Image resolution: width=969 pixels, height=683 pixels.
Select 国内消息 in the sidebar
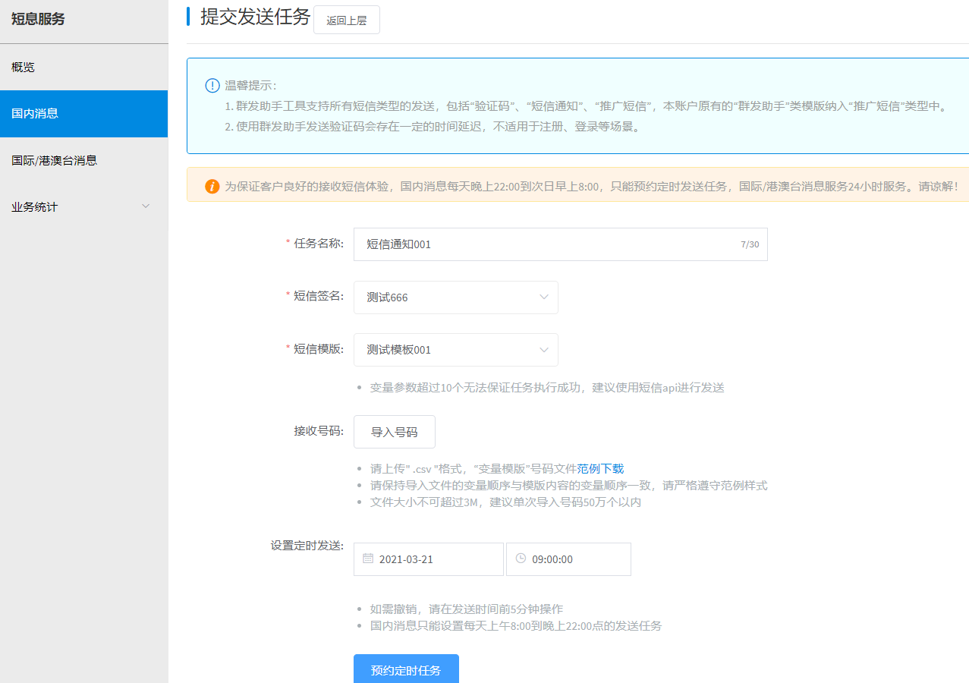point(83,114)
